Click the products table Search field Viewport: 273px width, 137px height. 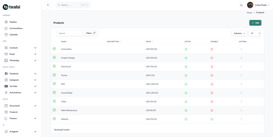click(x=70, y=33)
